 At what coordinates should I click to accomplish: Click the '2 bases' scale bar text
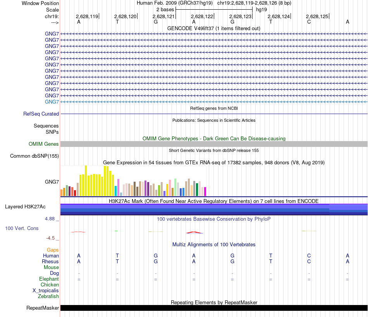point(165,10)
